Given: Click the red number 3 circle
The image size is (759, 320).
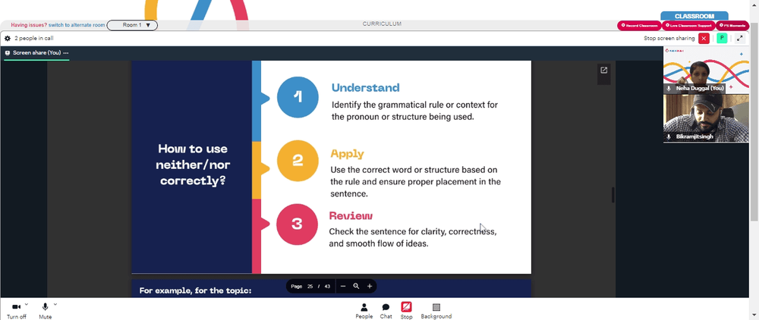Looking at the screenshot, I should pyautogui.click(x=298, y=224).
